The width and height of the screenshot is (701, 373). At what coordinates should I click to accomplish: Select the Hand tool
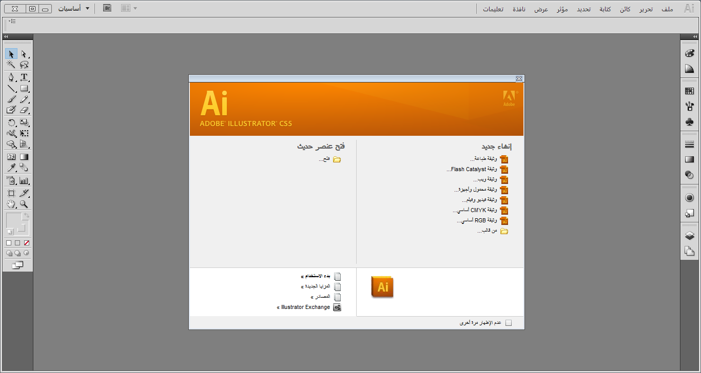(x=11, y=204)
